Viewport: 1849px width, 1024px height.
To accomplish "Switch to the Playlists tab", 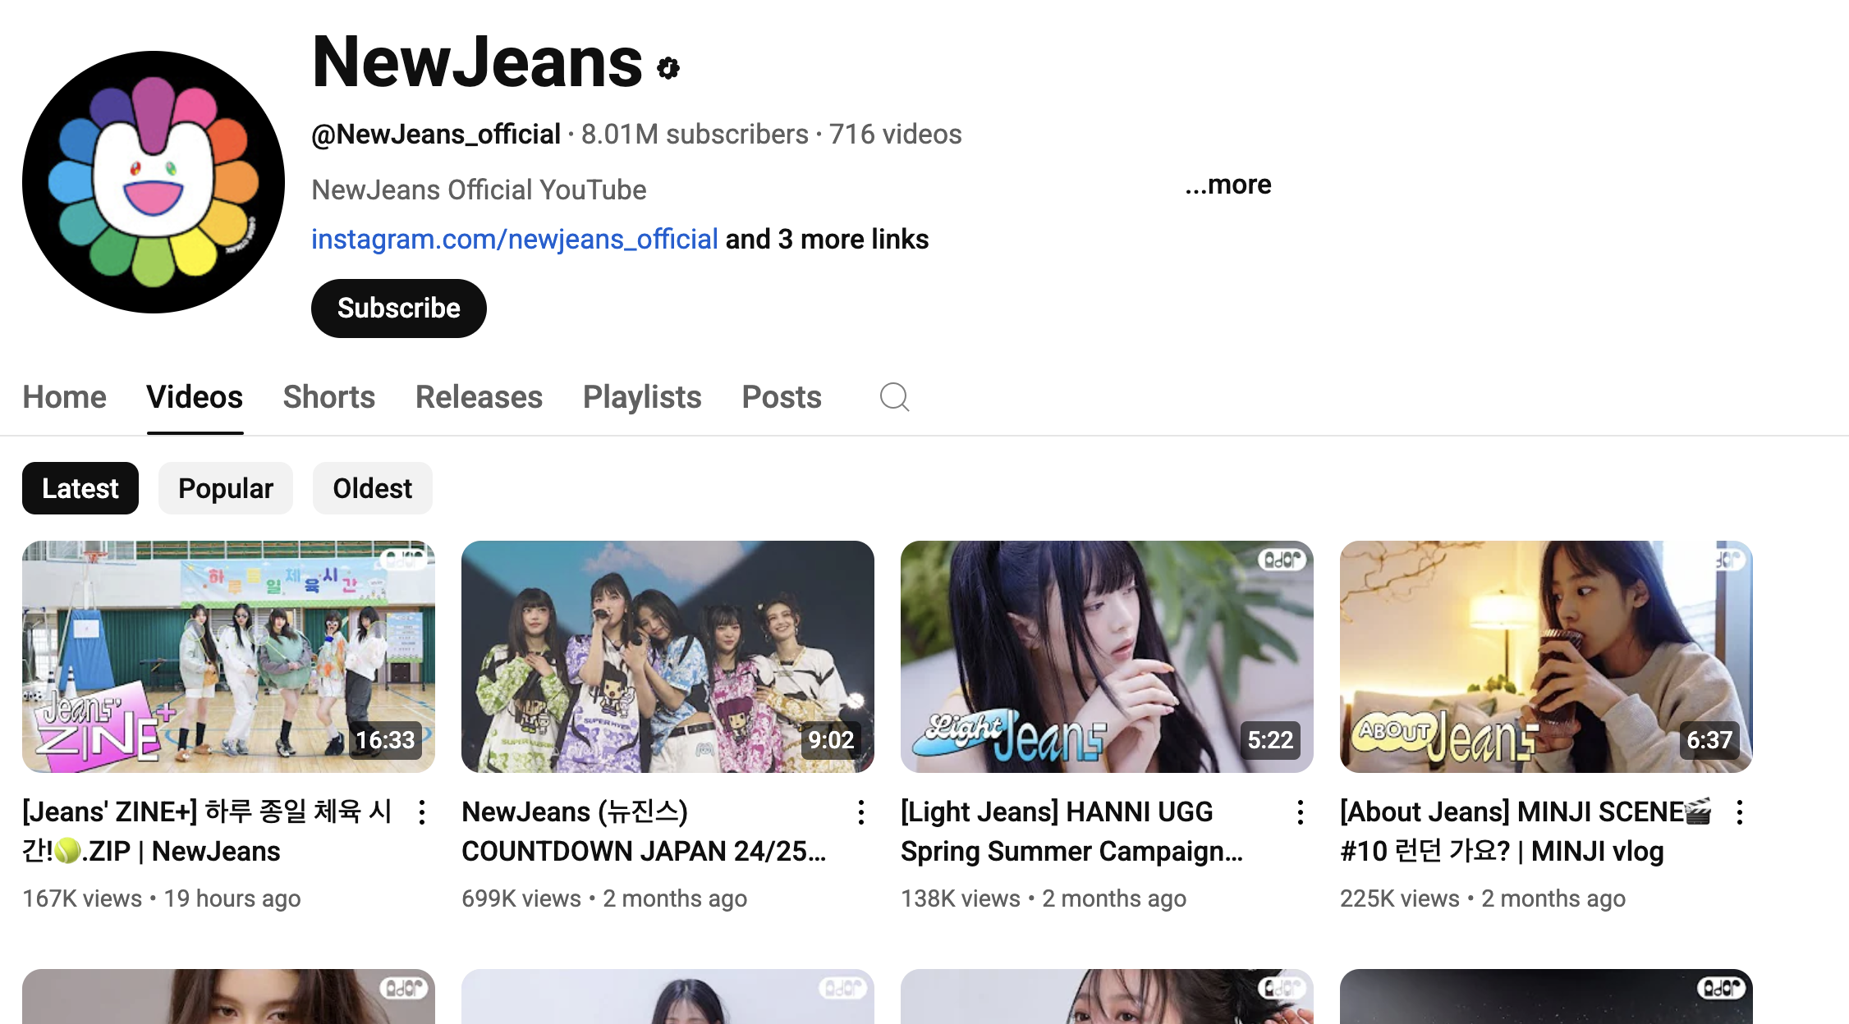I will 642,397.
